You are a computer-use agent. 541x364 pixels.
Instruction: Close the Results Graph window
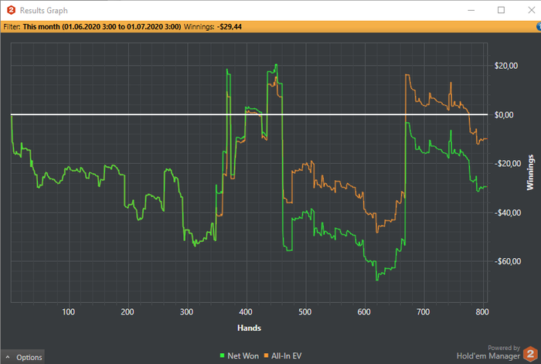[x=532, y=10]
